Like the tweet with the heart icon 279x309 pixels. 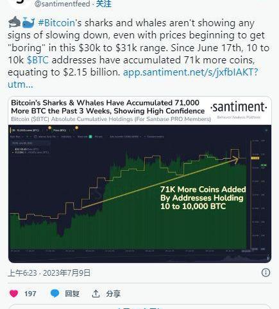click(14, 294)
